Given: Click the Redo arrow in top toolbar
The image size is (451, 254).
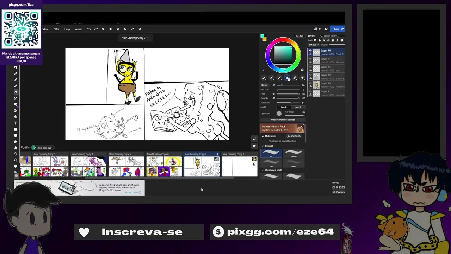Looking at the screenshot, I should point(96,29).
